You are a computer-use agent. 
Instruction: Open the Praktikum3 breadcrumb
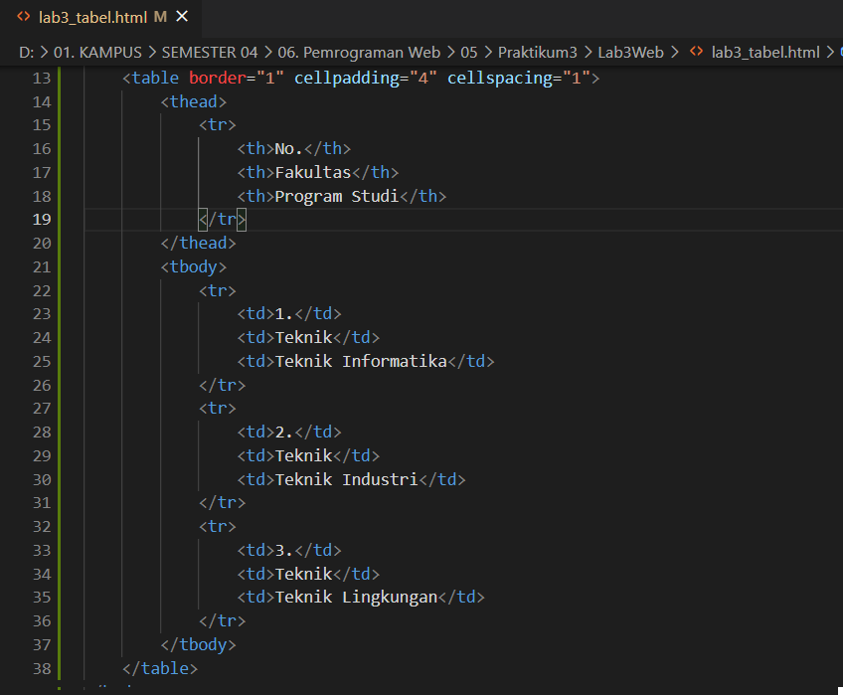pyautogui.click(x=537, y=52)
